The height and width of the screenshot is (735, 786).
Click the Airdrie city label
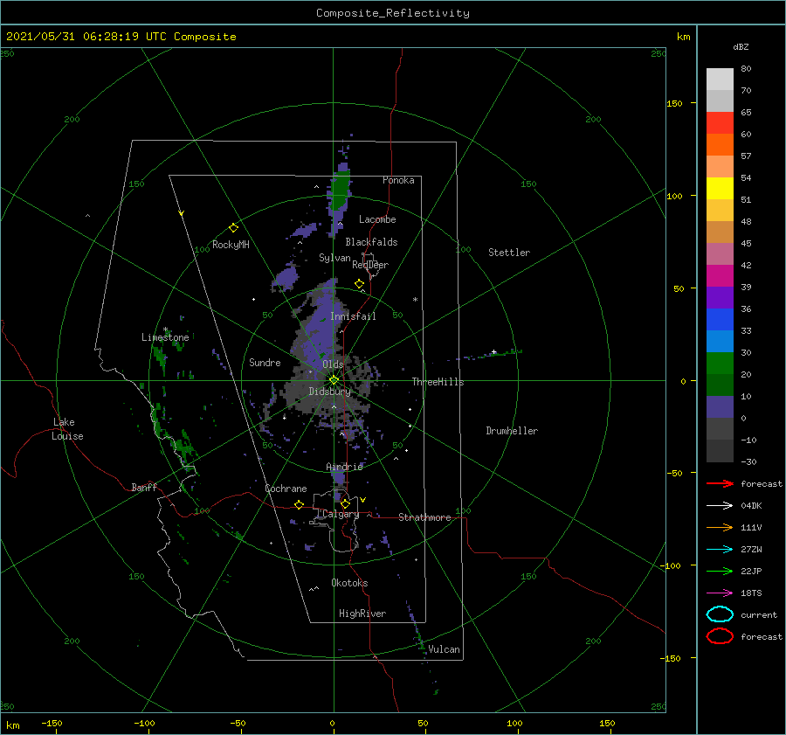344,467
